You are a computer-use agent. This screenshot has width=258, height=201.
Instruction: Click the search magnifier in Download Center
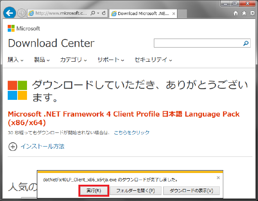pos(246,43)
